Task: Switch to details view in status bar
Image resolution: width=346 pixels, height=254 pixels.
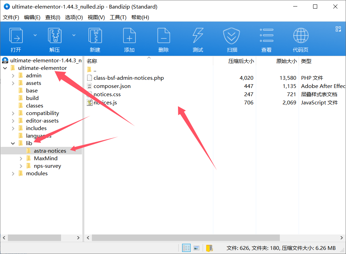Action: point(186,248)
